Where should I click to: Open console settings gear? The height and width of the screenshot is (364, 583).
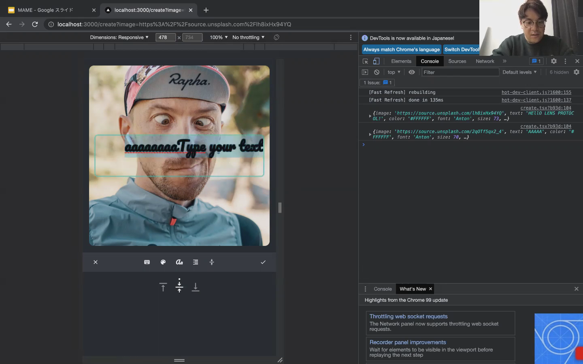(x=577, y=72)
